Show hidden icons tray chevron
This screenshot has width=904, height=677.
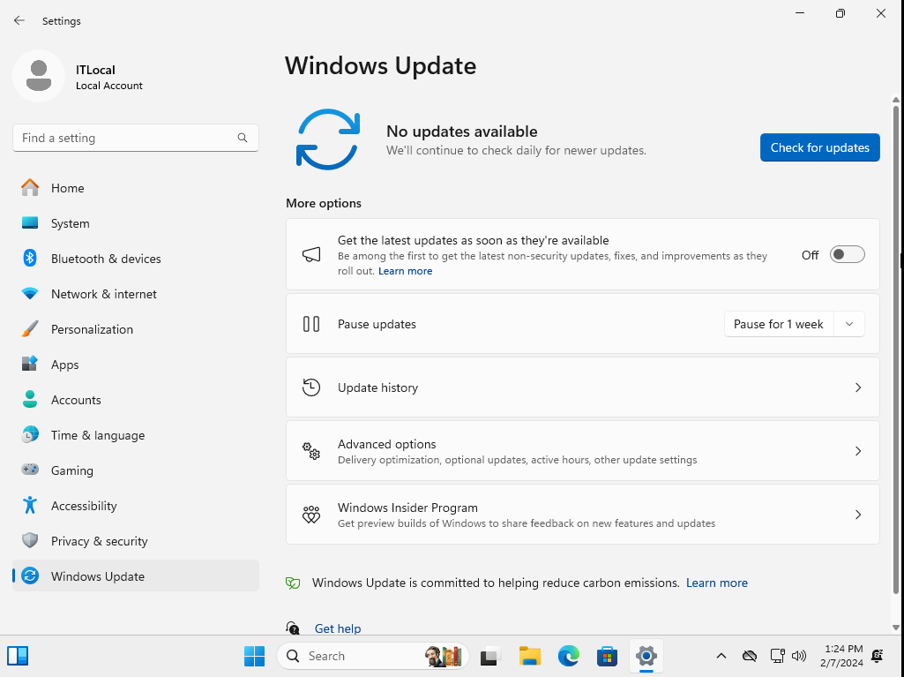pos(721,656)
